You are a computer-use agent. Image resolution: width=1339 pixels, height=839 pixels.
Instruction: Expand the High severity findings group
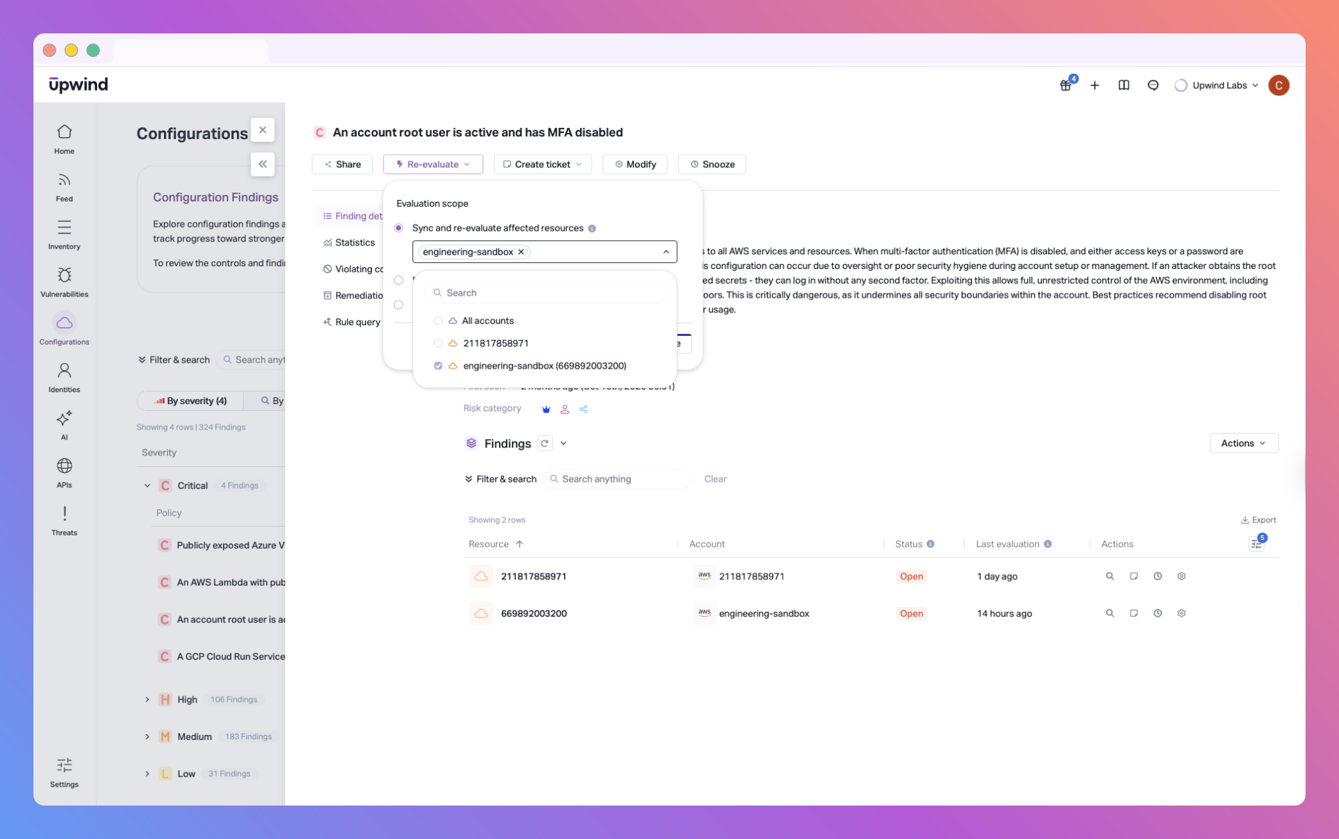pyautogui.click(x=147, y=700)
